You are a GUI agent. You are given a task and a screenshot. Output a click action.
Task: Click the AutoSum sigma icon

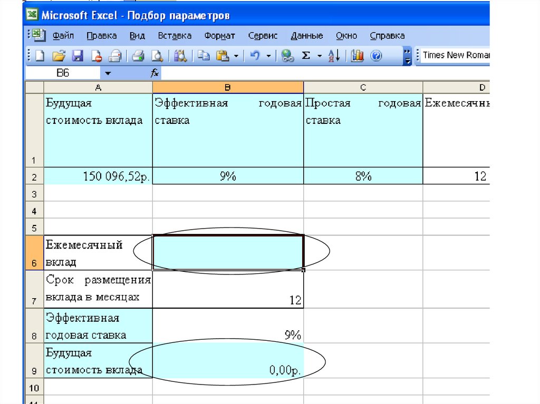(306, 55)
